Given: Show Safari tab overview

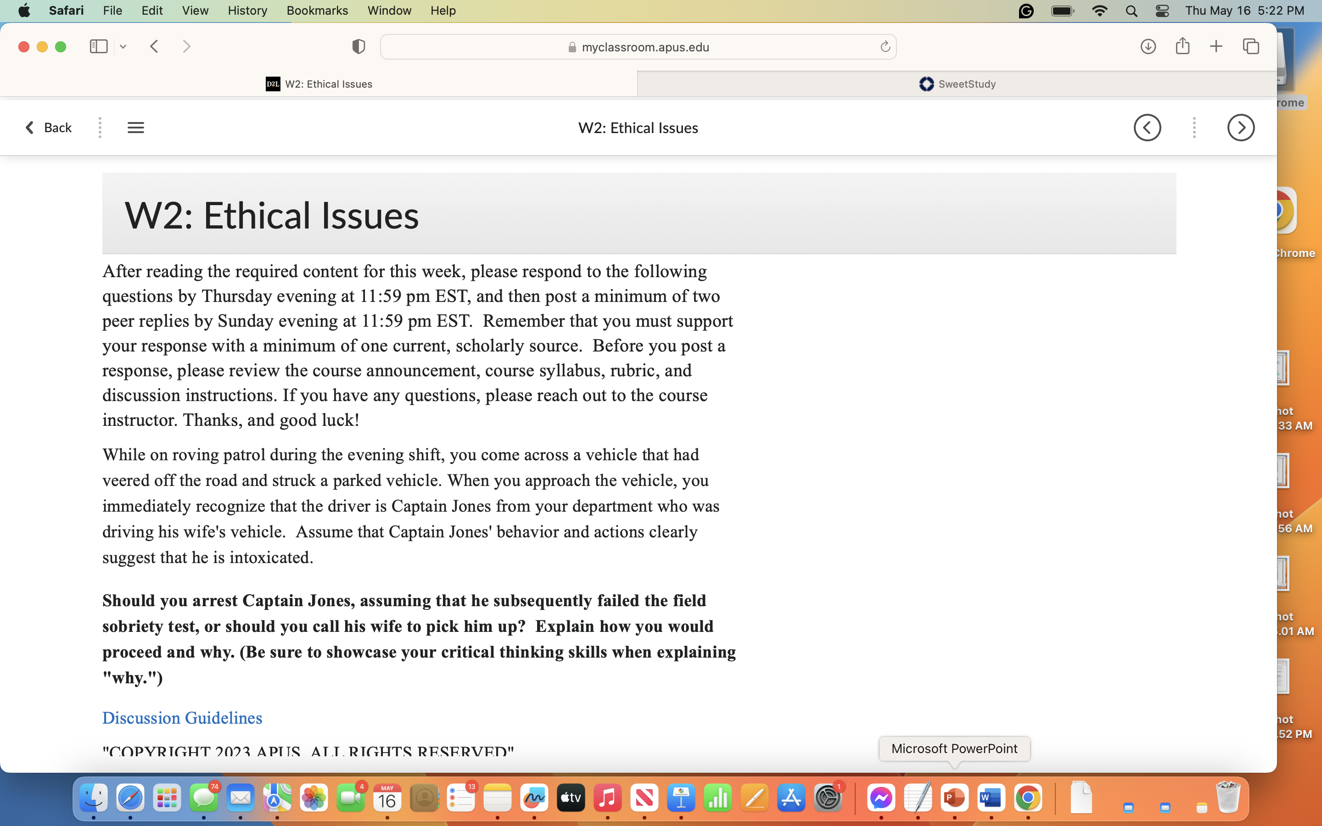Looking at the screenshot, I should 1251,46.
